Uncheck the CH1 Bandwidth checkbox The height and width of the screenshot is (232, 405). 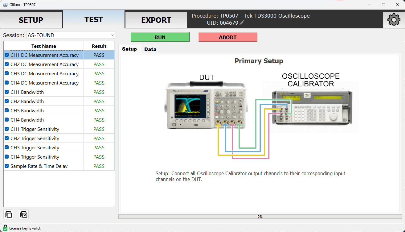coord(7,92)
